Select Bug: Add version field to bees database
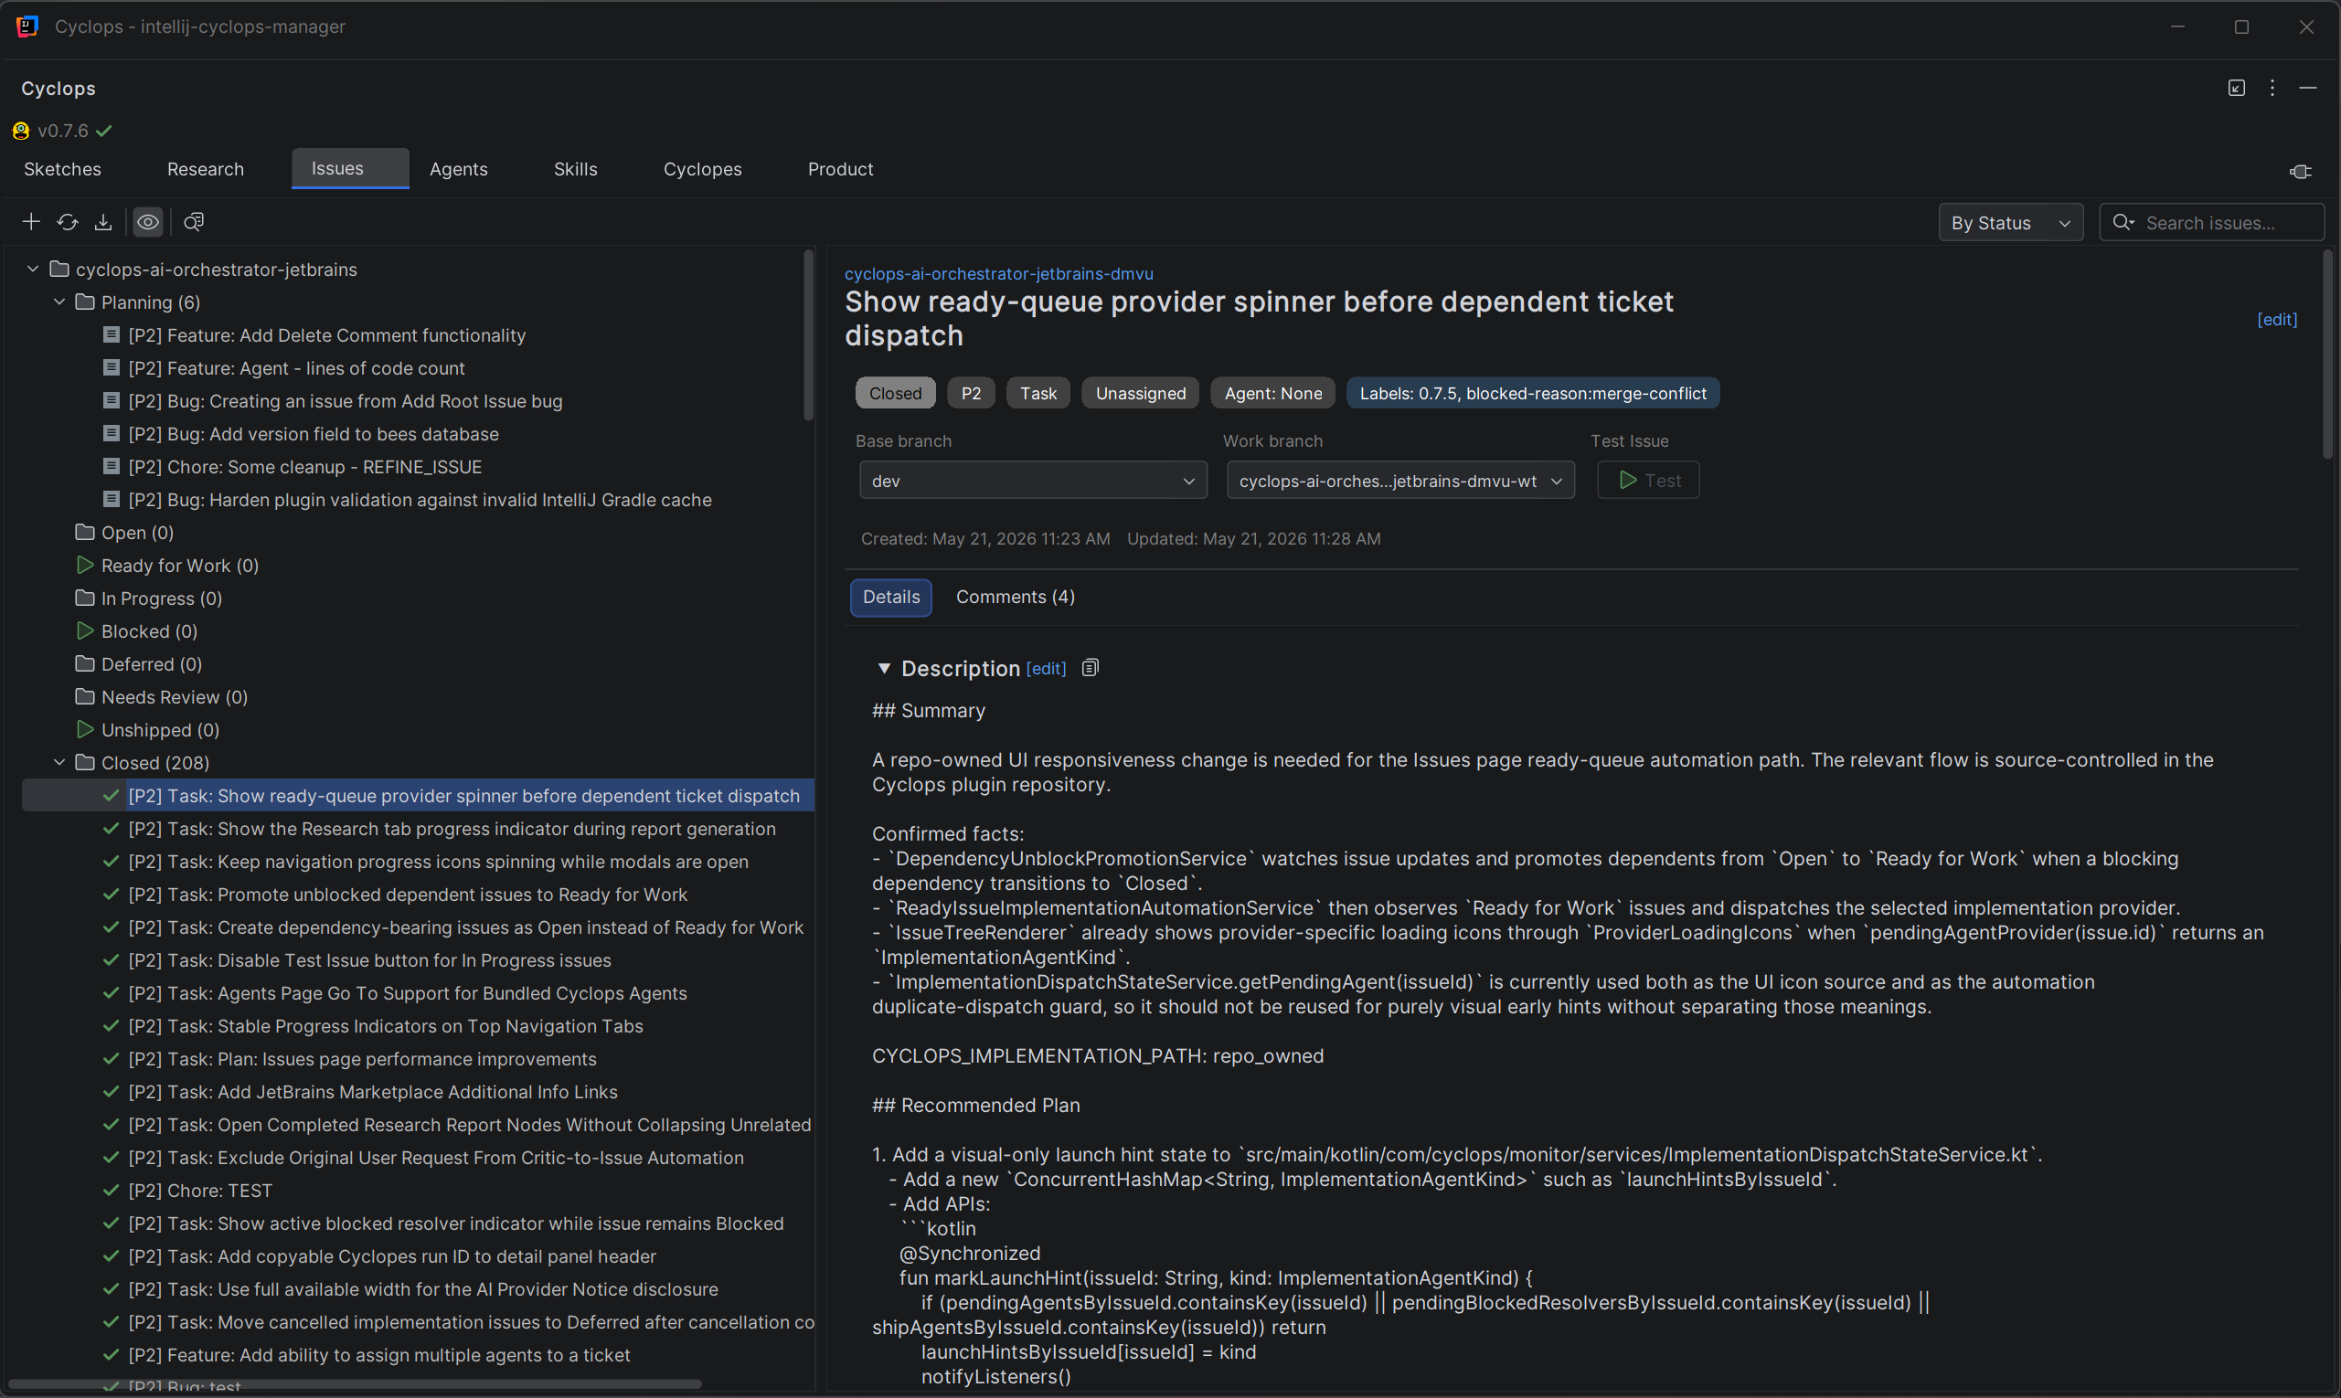This screenshot has width=2341, height=1398. [314, 433]
